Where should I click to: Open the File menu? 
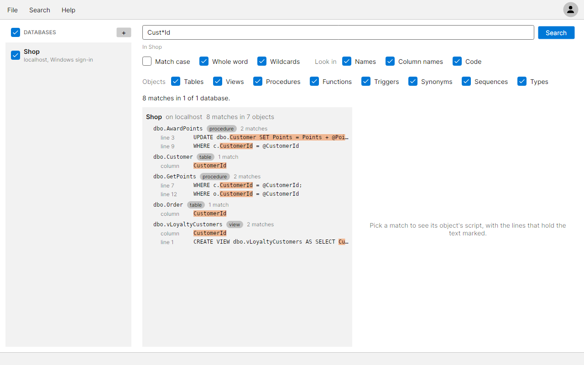[12, 10]
